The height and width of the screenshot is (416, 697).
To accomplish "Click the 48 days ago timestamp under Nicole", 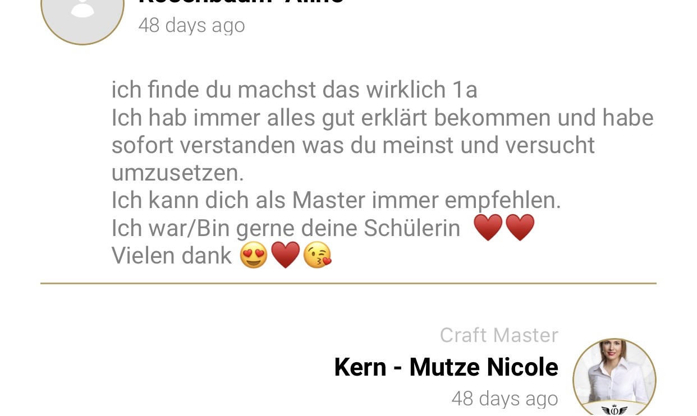I will 505,399.
